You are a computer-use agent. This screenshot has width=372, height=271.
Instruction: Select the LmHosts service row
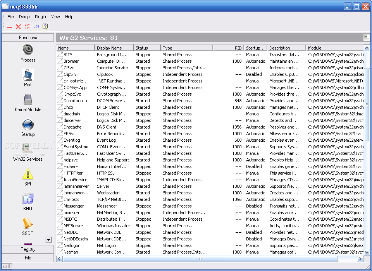[210, 199]
